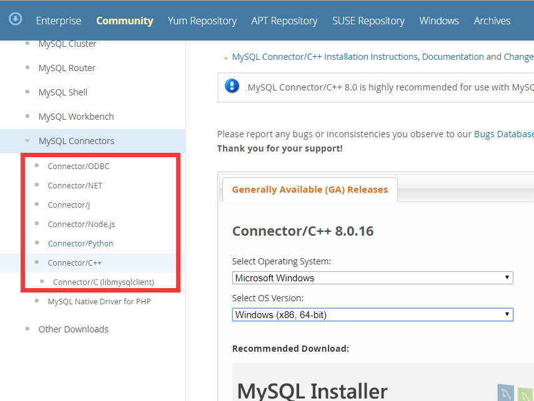Open Connector/NET link

click(x=75, y=186)
